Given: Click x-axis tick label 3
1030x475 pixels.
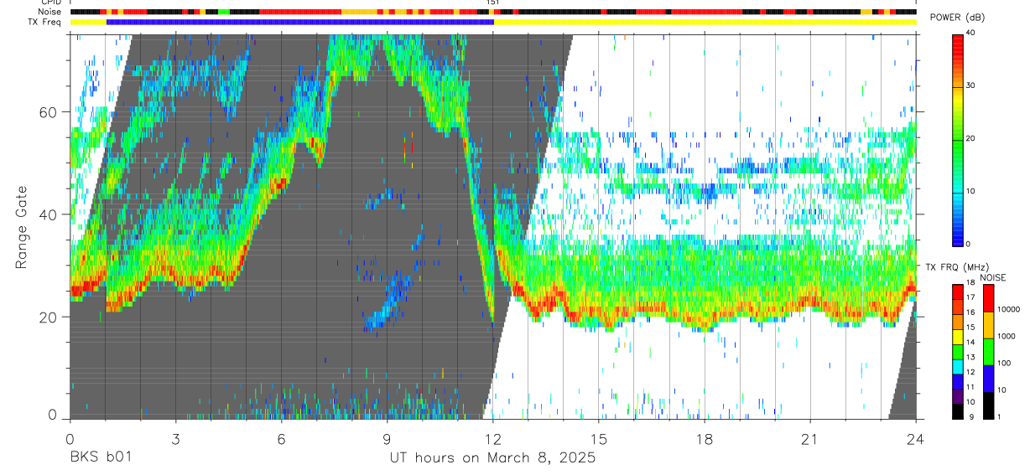Looking at the screenshot, I should pos(175,439).
